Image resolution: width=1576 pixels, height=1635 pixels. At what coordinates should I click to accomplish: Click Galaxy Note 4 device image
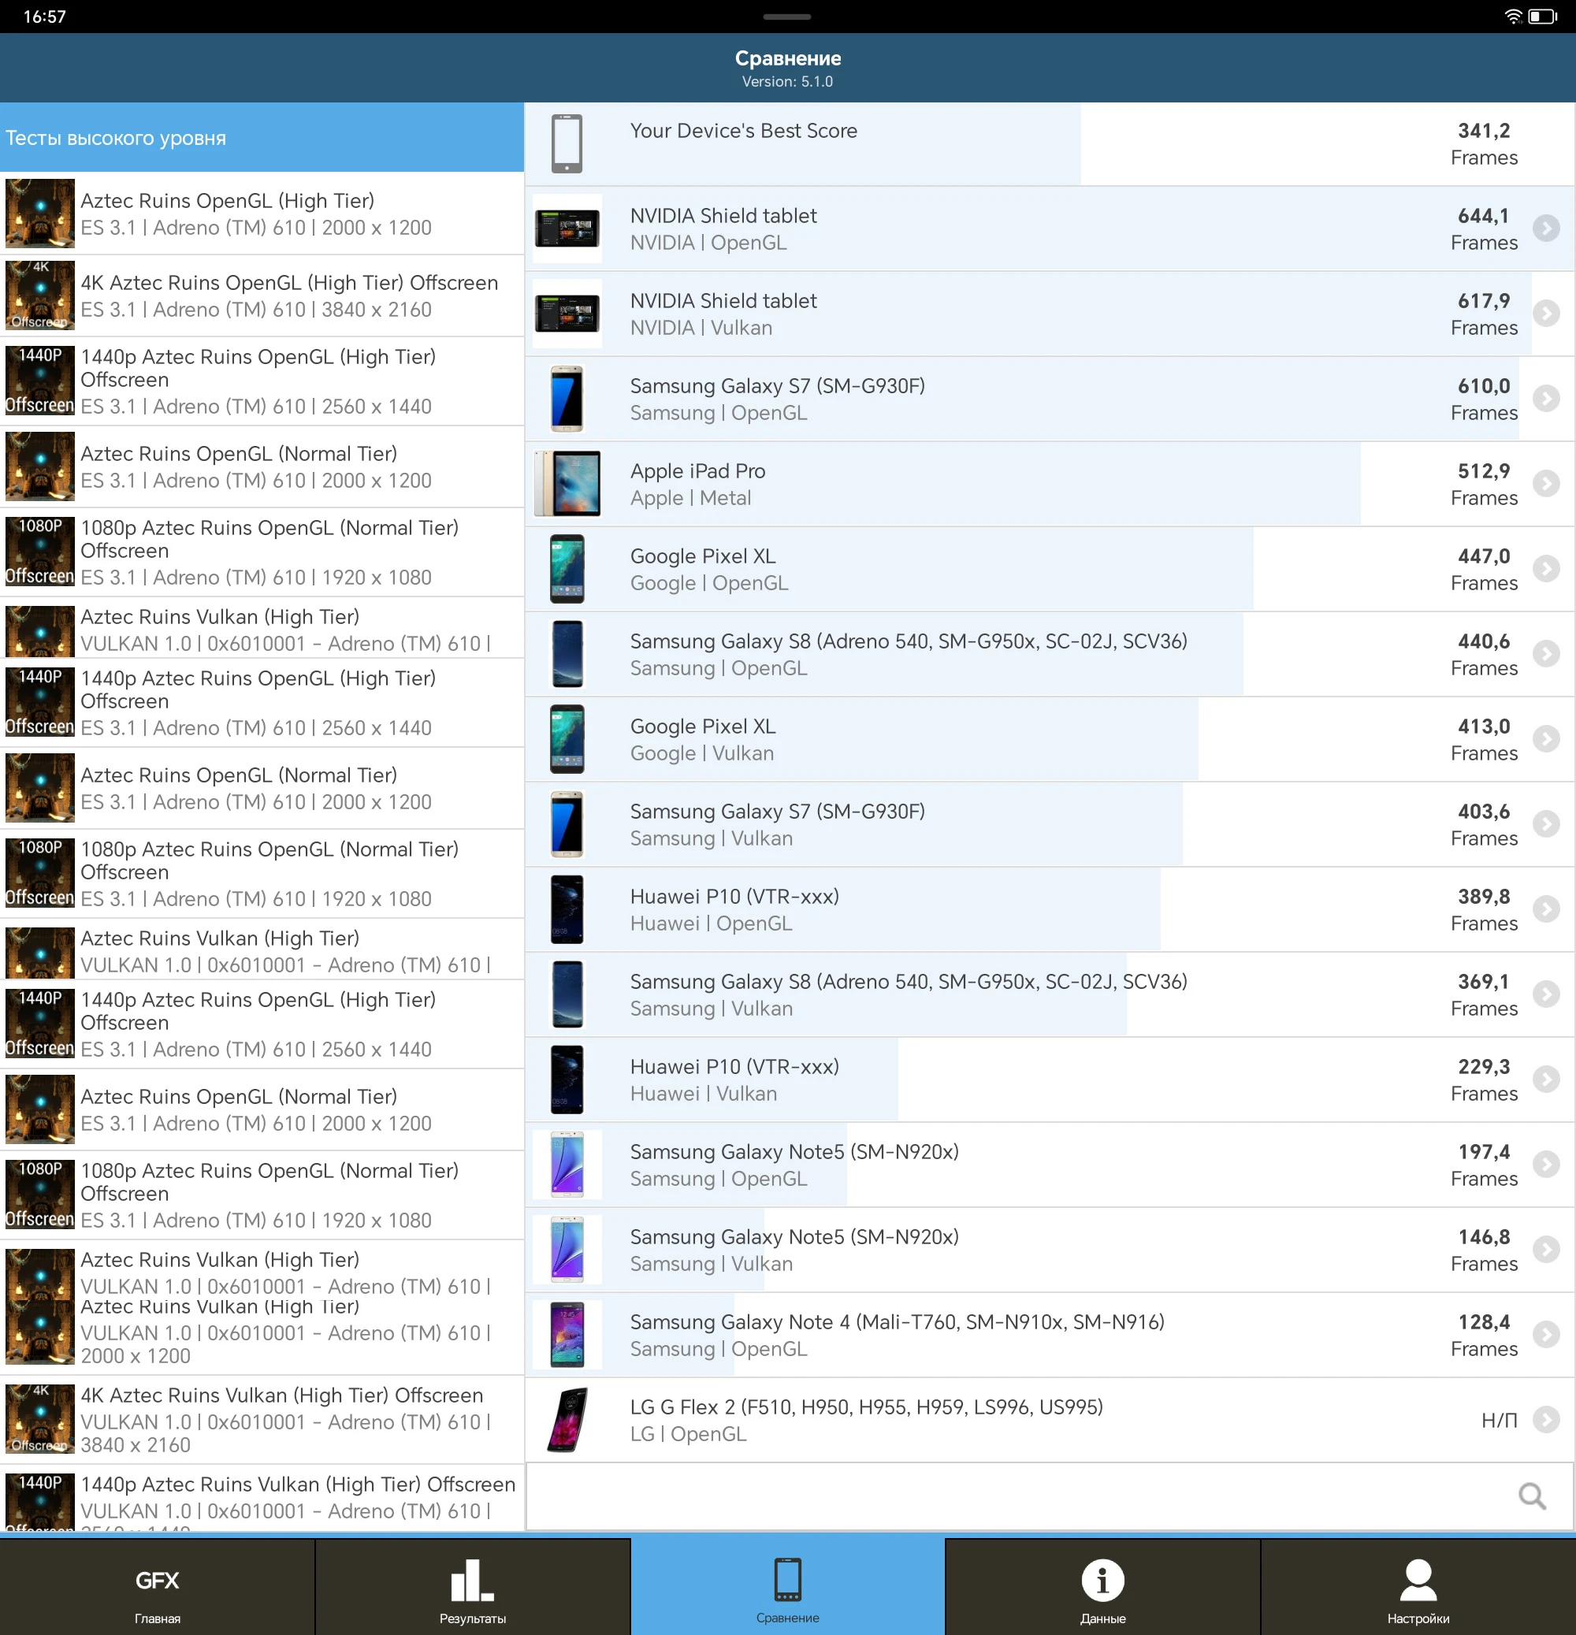567,1335
